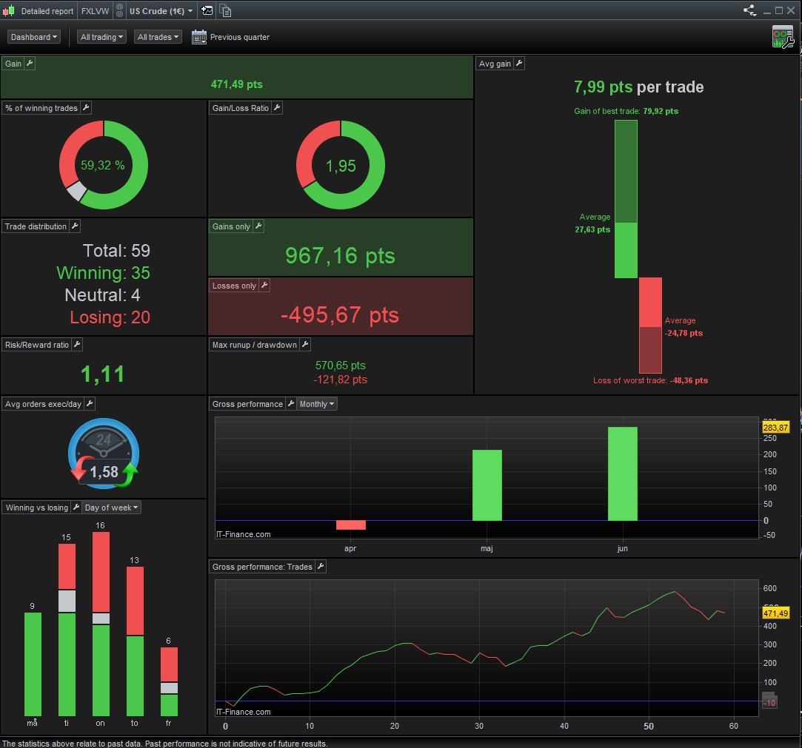Open the dashboard customization icon
The height and width of the screenshot is (748, 802).
pos(783,37)
